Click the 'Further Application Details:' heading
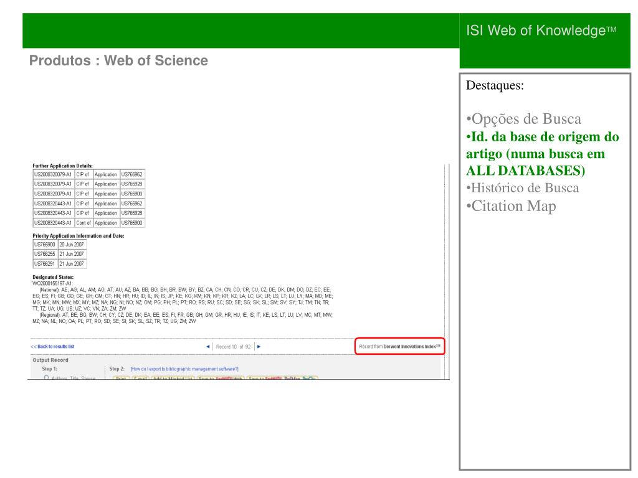638x478 pixels. pos(63,166)
